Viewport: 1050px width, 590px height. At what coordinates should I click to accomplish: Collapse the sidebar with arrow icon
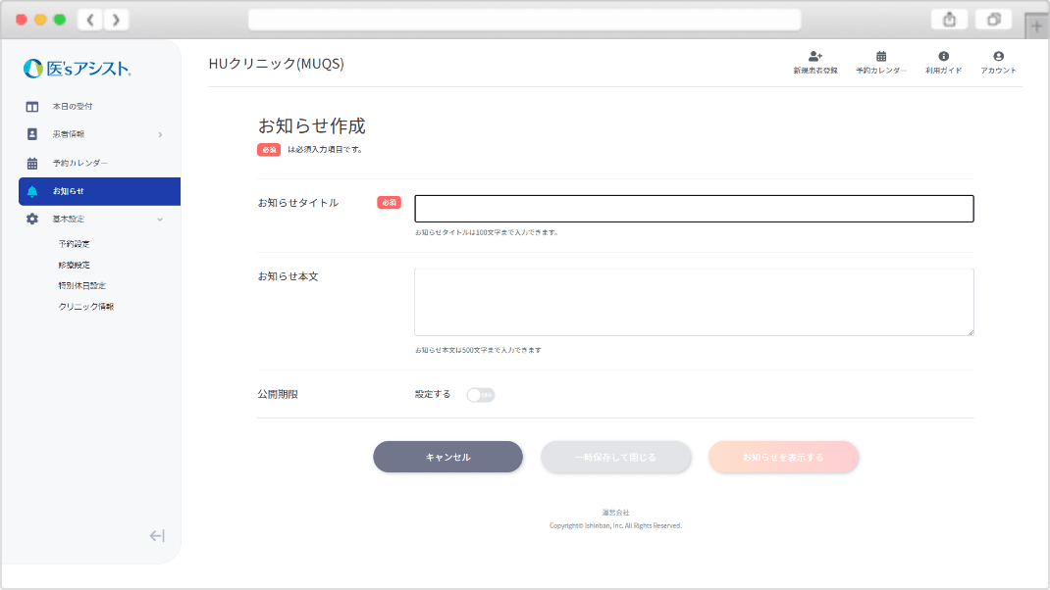click(x=157, y=535)
